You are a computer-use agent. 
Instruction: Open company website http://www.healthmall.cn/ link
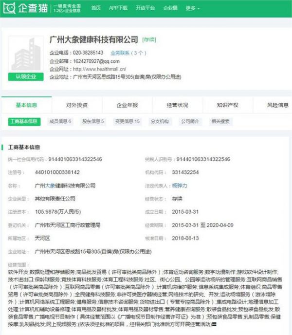point(100,69)
